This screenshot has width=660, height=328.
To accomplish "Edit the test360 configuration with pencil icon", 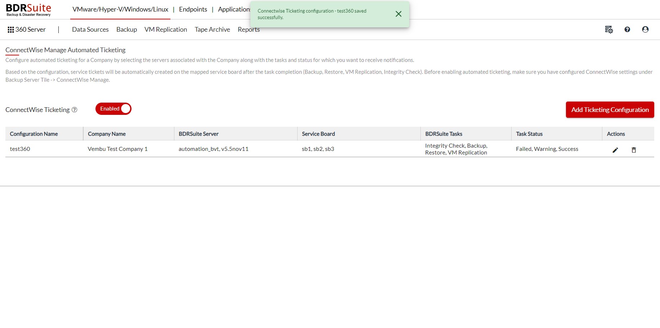I will click(x=615, y=150).
